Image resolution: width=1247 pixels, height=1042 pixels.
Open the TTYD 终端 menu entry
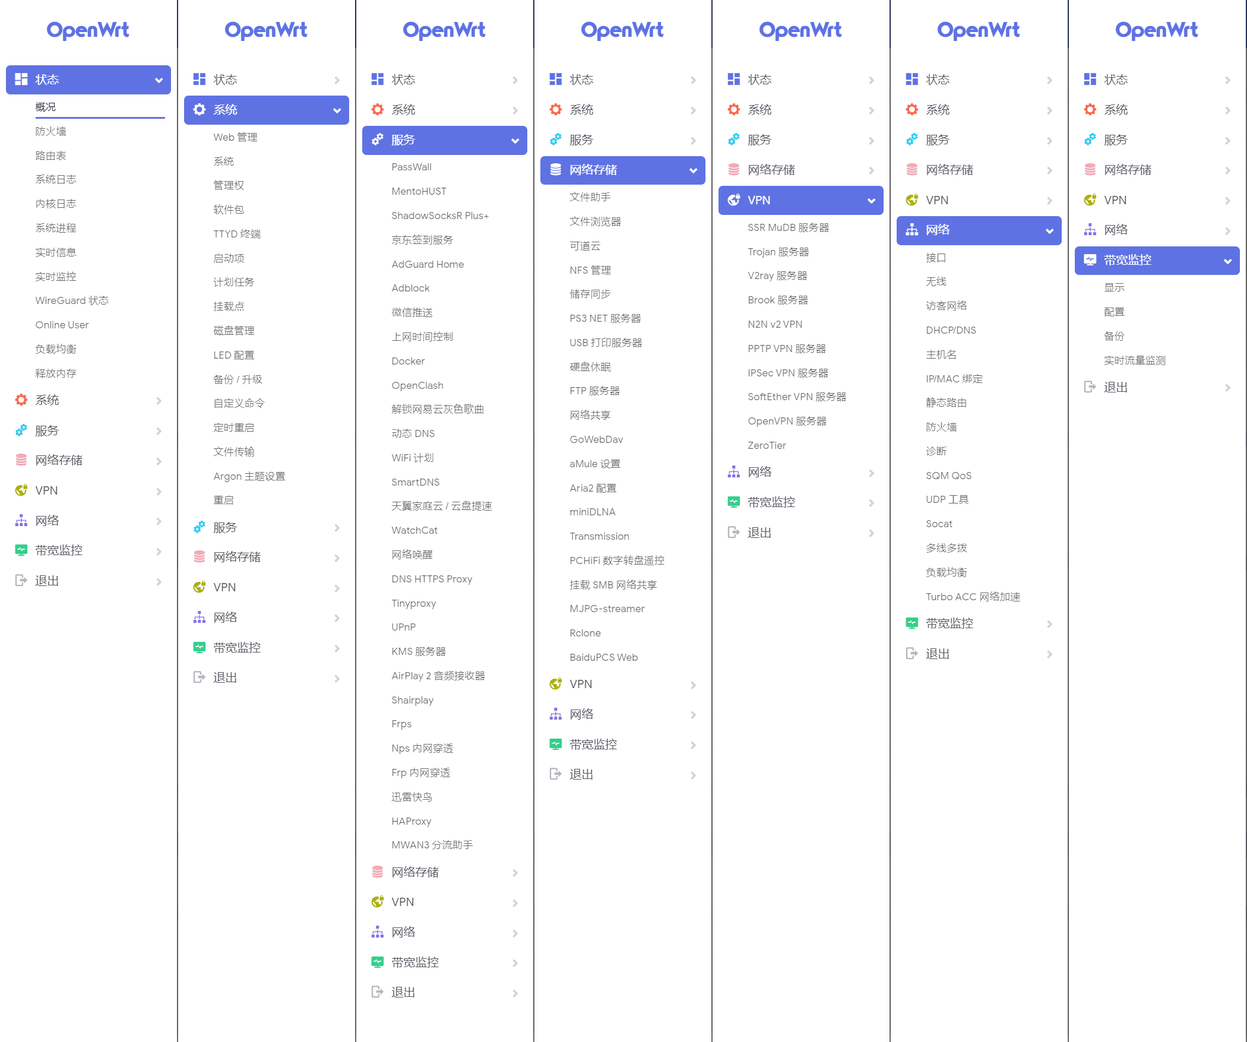click(x=237, y=234)
